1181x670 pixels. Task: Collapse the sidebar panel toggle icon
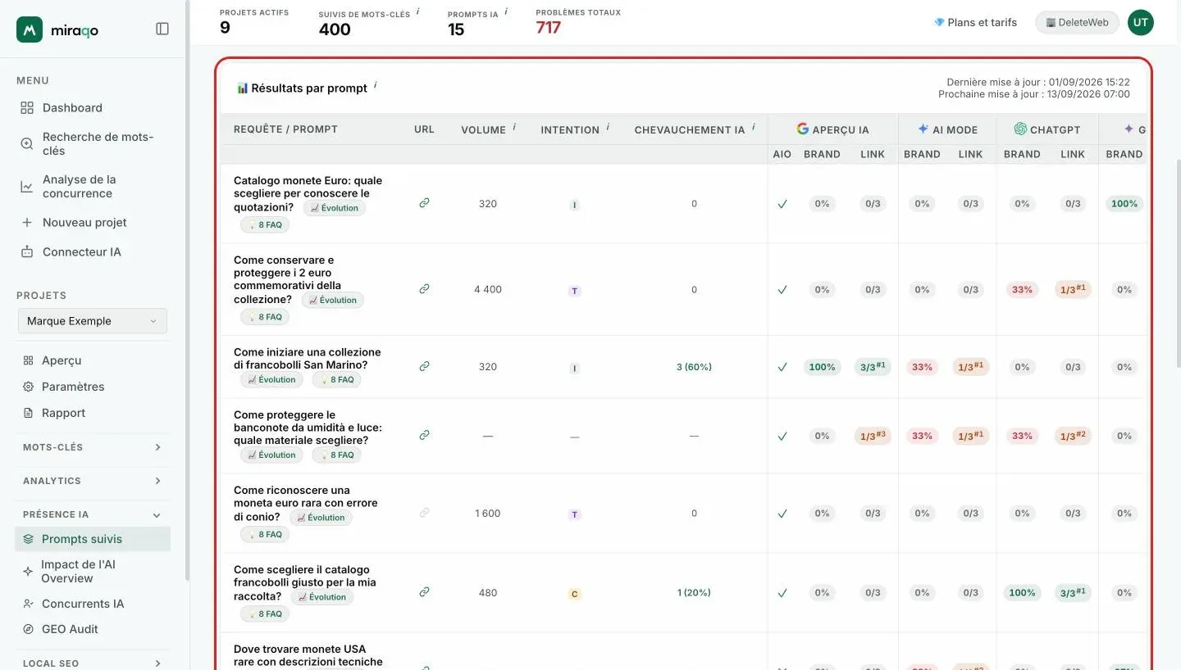click(162, 29)
